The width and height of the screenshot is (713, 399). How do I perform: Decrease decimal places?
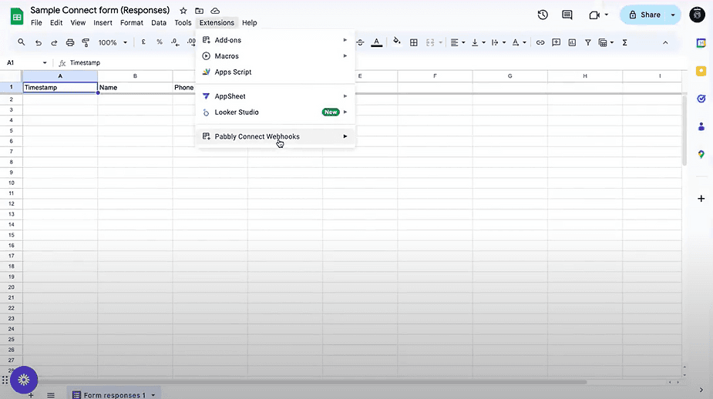[175, 42]
